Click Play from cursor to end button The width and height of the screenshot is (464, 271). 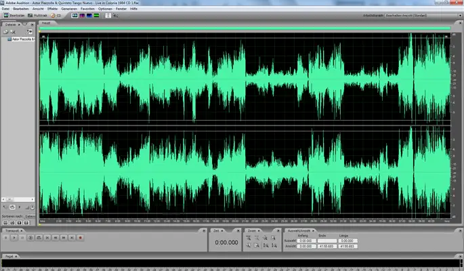point(30,238)
